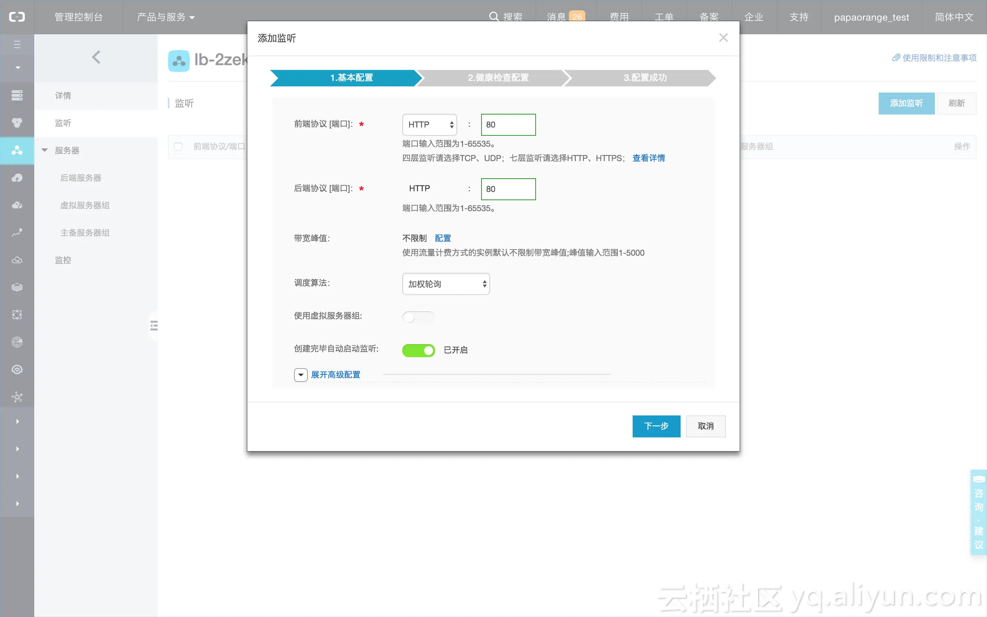This screenshot has height=617, width=987.
Task: Click the layers stack icon in sidebar
Action: [17, 287]
